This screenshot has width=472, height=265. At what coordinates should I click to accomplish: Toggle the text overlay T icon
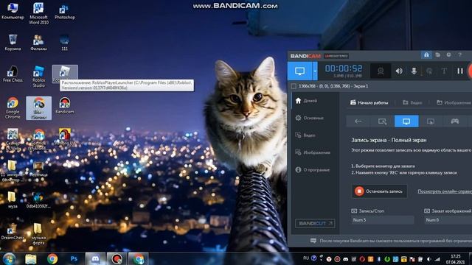point(444,71)
